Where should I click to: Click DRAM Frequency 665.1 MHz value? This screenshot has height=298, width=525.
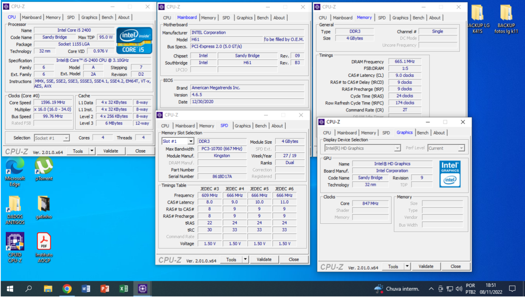tap(405, 61)
